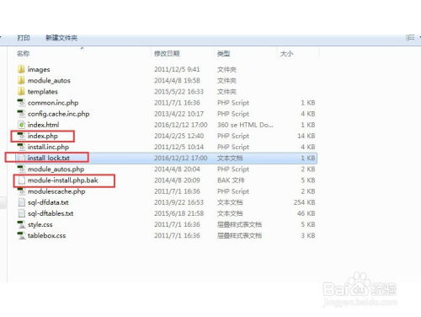Click the 层叠样式表文档 type of style.css
The width and height of the screenshot is (421, 317).
point(239,224)
